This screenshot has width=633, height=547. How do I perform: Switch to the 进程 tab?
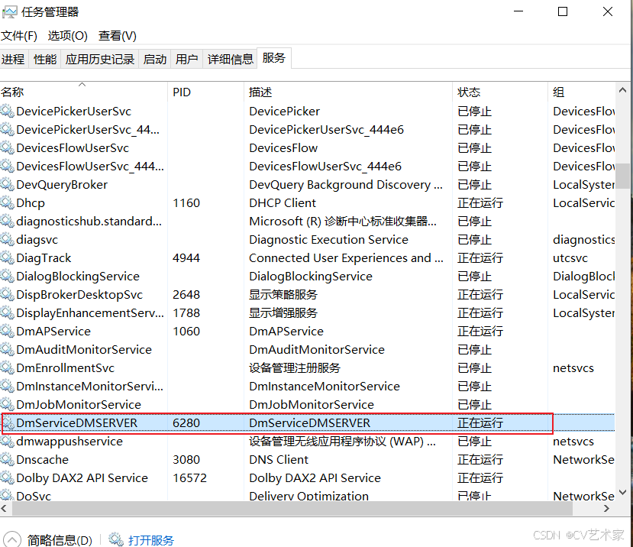click(13, 60)
